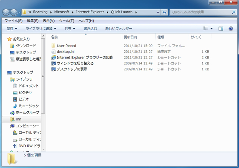
Task: Click the Back navigation arrow button
Action: point(6,12)
